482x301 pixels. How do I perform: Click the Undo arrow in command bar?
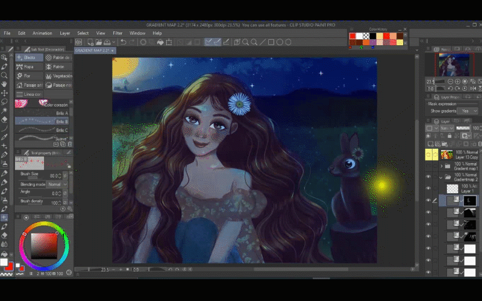click(x=123, y=42)
